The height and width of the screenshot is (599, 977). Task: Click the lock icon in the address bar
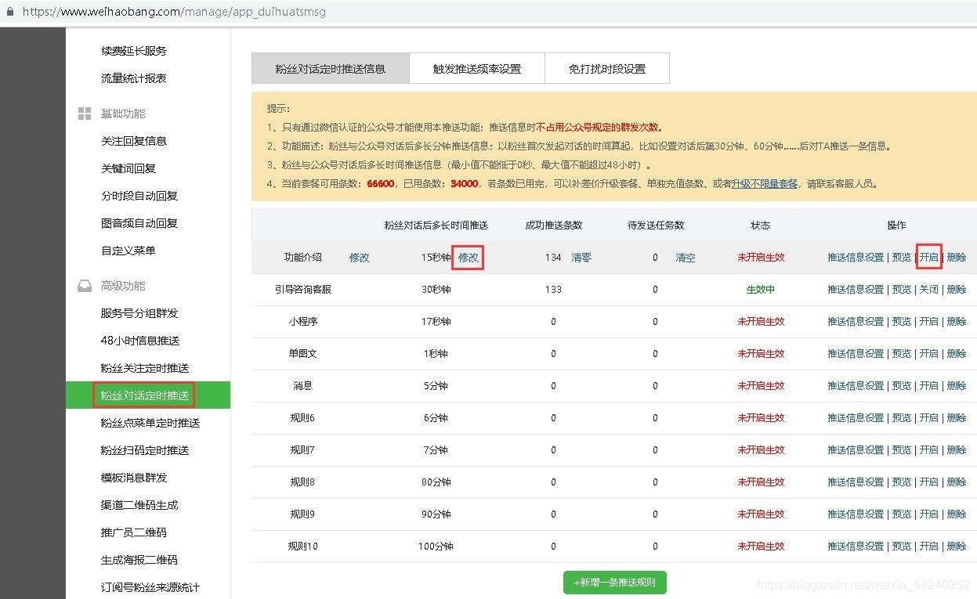pyautogui.click(x=9, y=12)
